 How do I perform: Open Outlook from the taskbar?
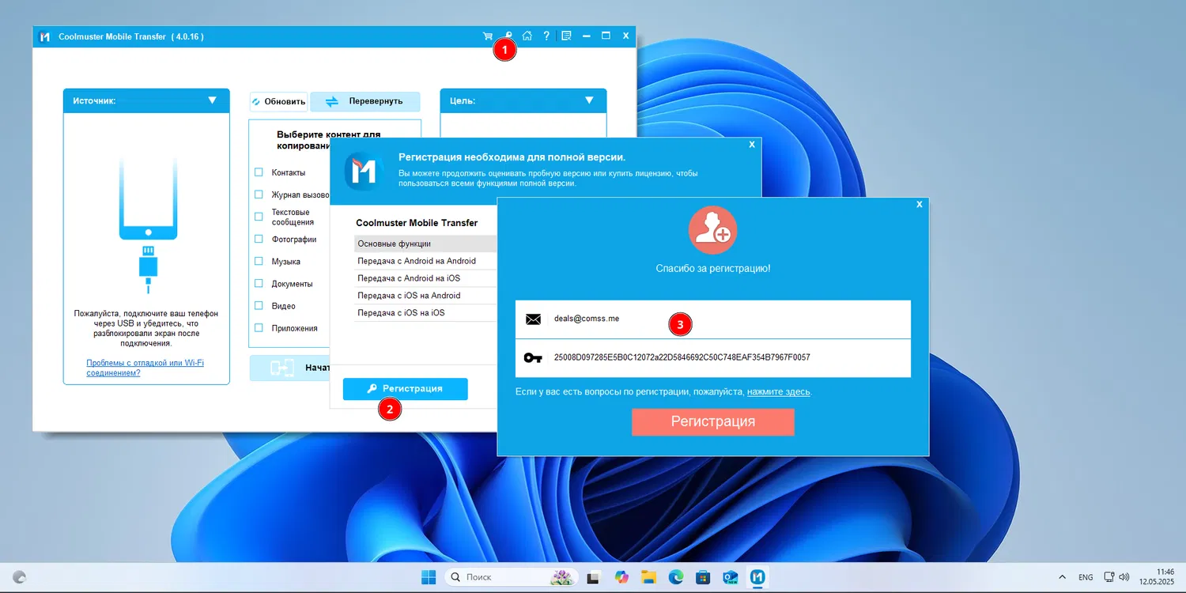click(730, 577)
